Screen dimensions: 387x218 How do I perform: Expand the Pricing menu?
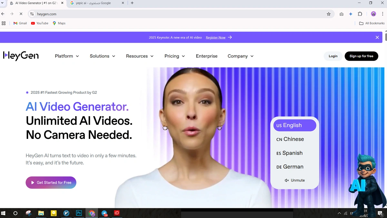click(174, 56)
